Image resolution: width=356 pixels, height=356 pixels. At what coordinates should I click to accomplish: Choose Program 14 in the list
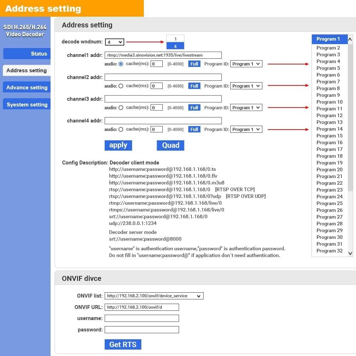coord(329,129)
